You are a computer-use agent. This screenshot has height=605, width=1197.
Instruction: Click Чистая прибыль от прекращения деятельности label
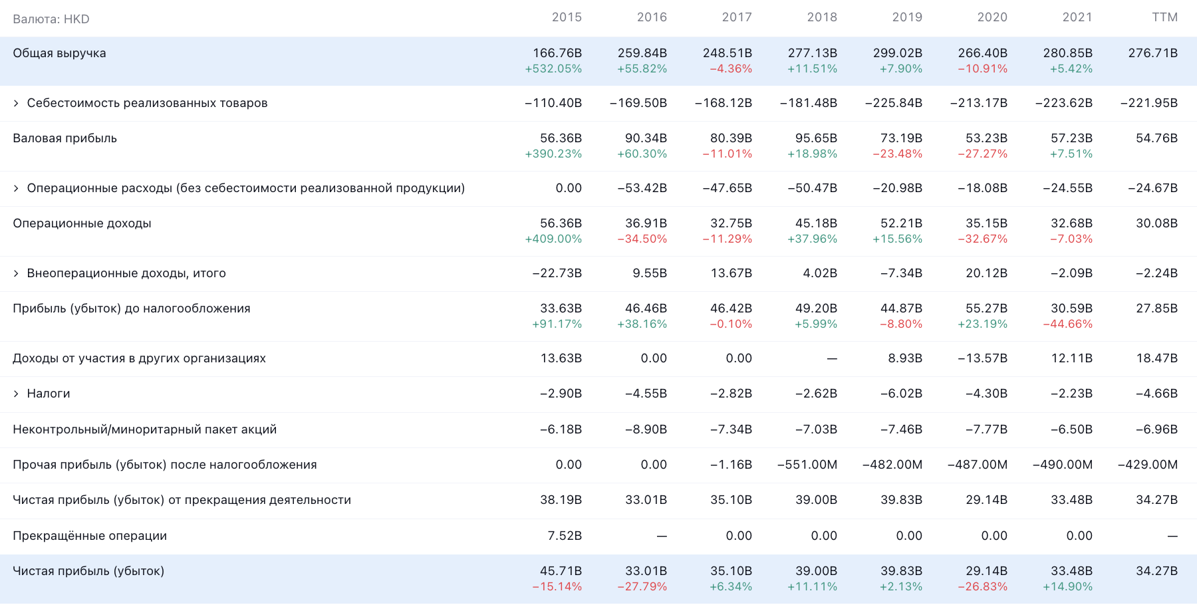(x=182, y=500)
